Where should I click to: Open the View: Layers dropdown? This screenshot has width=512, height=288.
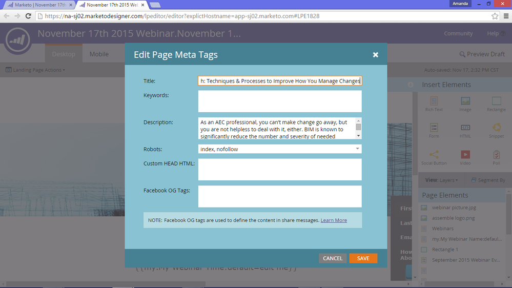point(441,180)
